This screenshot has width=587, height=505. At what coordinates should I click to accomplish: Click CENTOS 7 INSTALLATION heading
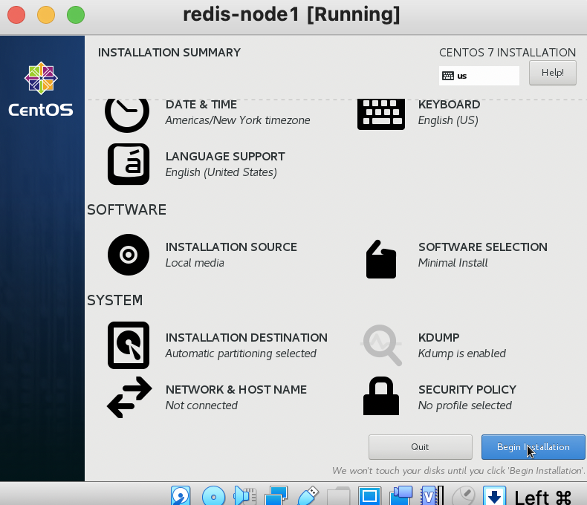pyautogui.click(x=507, y=53)
